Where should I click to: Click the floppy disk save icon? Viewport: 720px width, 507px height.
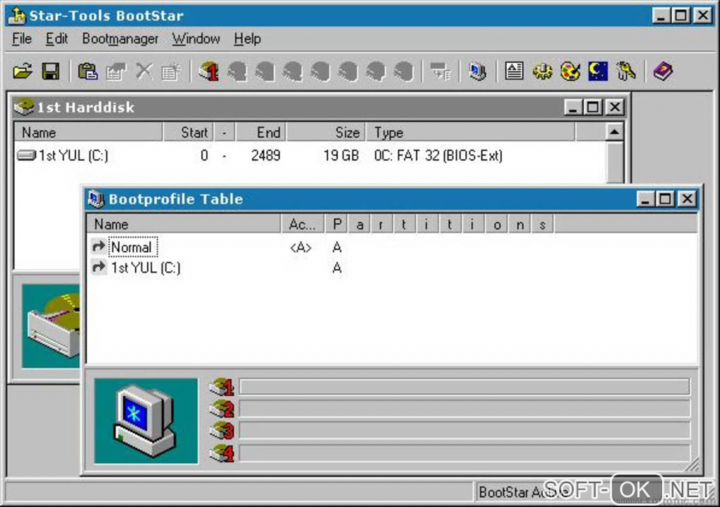point(51,71)
